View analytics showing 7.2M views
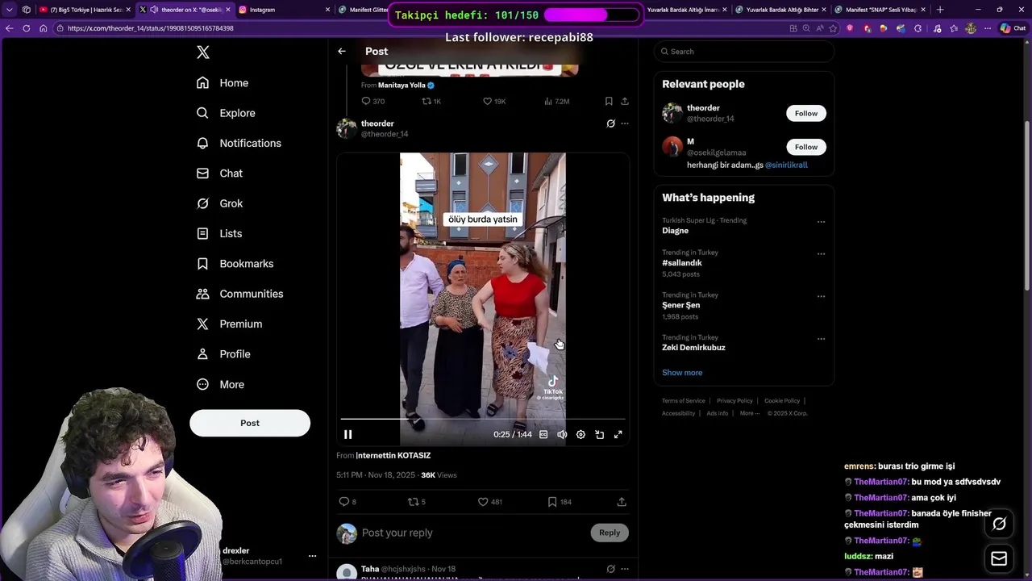The image size is (1032, 581). [548, 101]
